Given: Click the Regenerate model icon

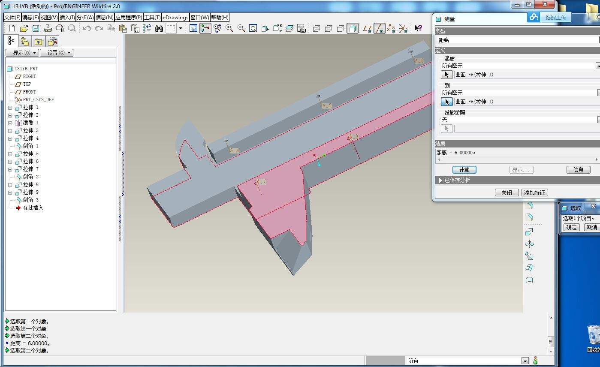Looking at the screenshot, I should click(x=147, y=28).
